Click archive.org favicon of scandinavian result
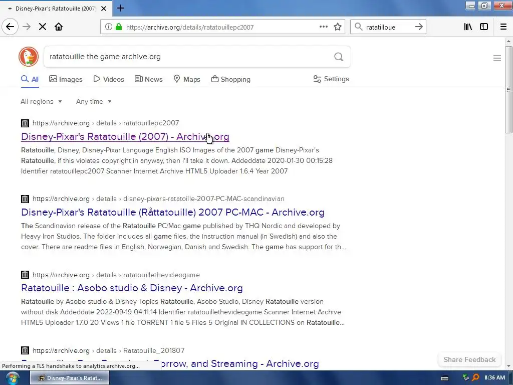 (25, 199)
